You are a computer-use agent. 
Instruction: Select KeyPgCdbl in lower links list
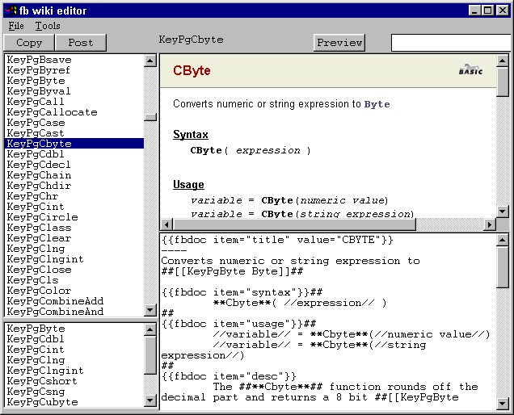(74, 339)
